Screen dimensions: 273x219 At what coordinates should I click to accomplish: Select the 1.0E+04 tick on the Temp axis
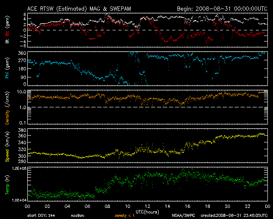click(x=19, y=200)
